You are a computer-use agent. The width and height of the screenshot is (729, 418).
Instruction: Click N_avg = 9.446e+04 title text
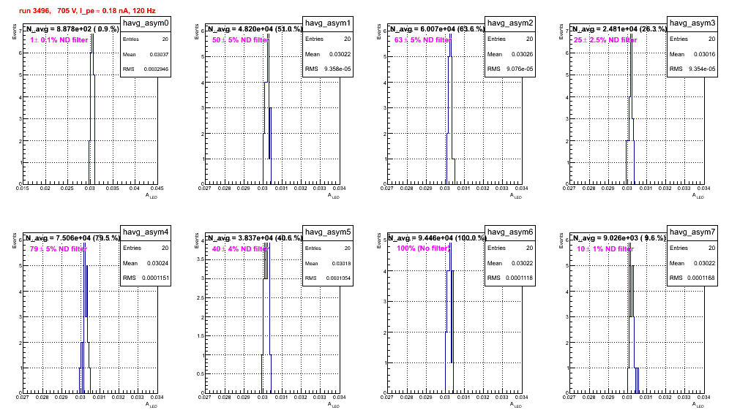(x=437, y=237)
